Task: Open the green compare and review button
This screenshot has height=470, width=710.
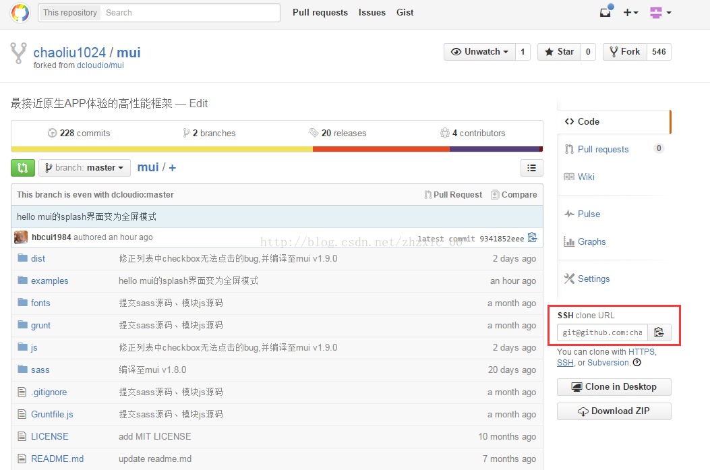Action: [x=23, y=168]
